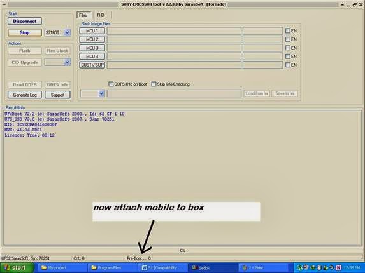Click the Pre-Boot status bar entry
365x273 pixels.
(x=139, y=258)
